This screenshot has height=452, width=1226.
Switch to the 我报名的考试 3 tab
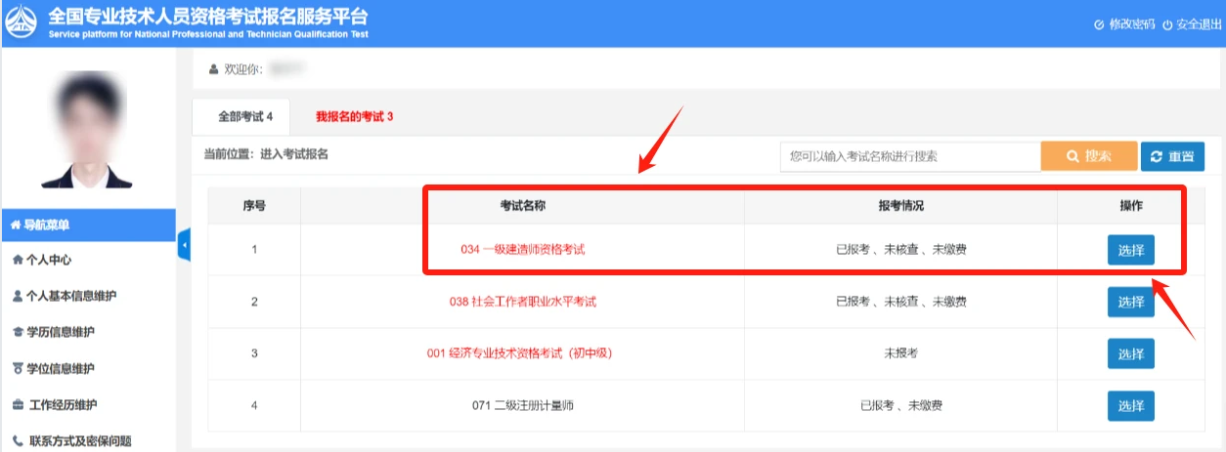pos(354,116)
